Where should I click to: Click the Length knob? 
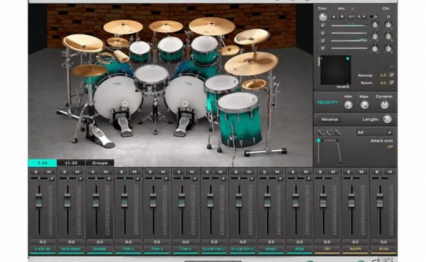point(387,119)
